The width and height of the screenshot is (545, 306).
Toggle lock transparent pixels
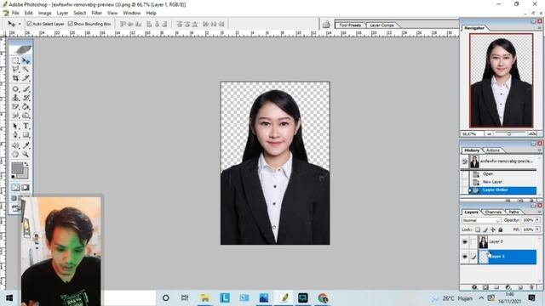(478, 229)
